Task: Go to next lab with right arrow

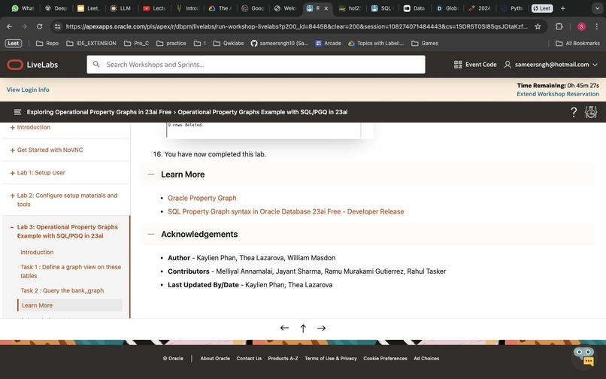Action: (321, 328)
